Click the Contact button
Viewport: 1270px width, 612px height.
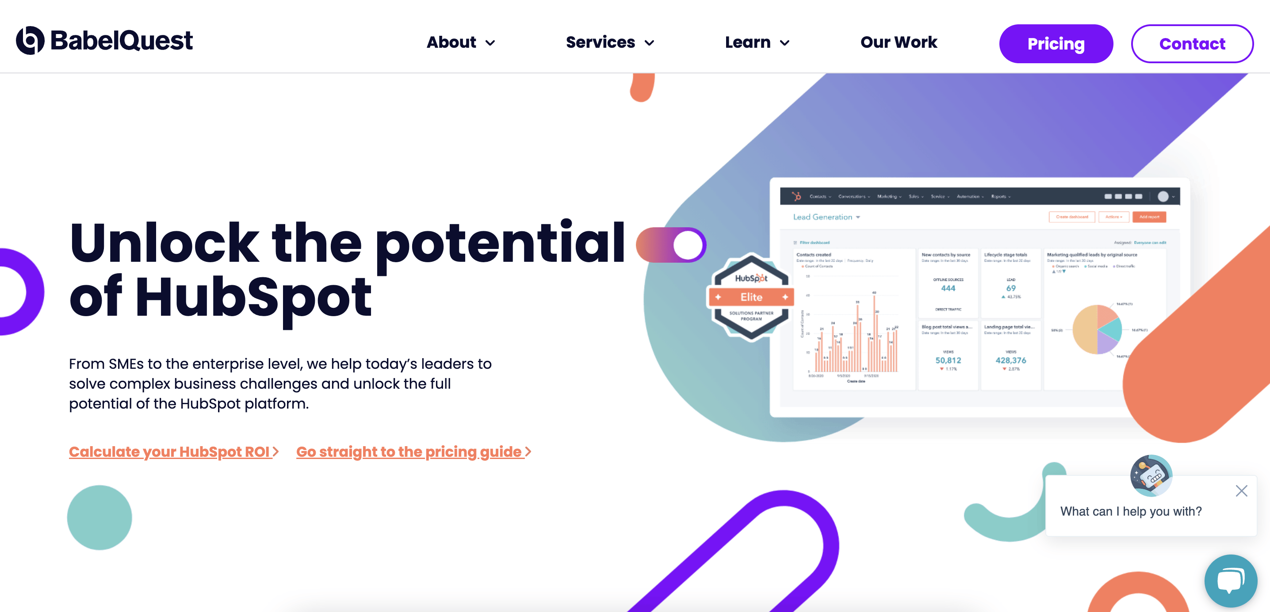tap(1191, 44)
